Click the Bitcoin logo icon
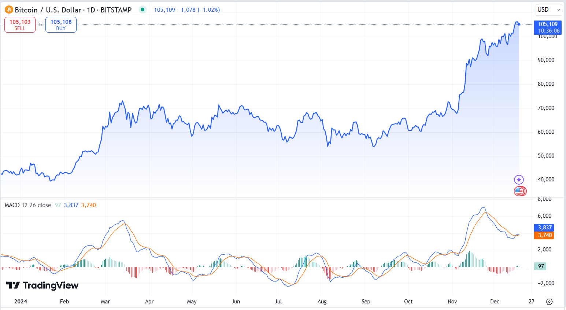Screen dimensions: 566x310 [x=9, y=10]
